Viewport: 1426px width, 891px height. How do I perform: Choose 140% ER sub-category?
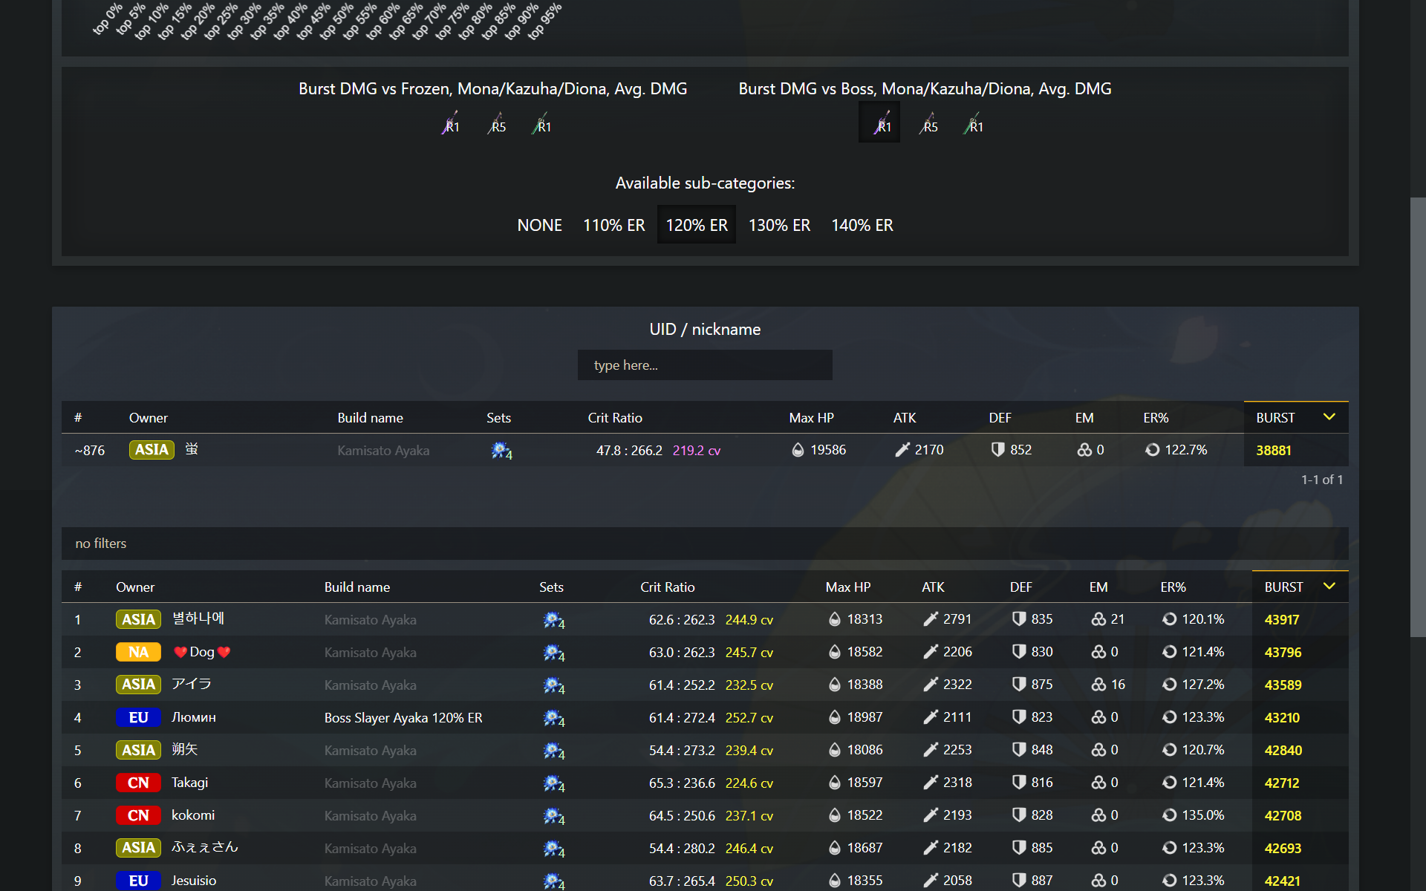coord(862,225)
